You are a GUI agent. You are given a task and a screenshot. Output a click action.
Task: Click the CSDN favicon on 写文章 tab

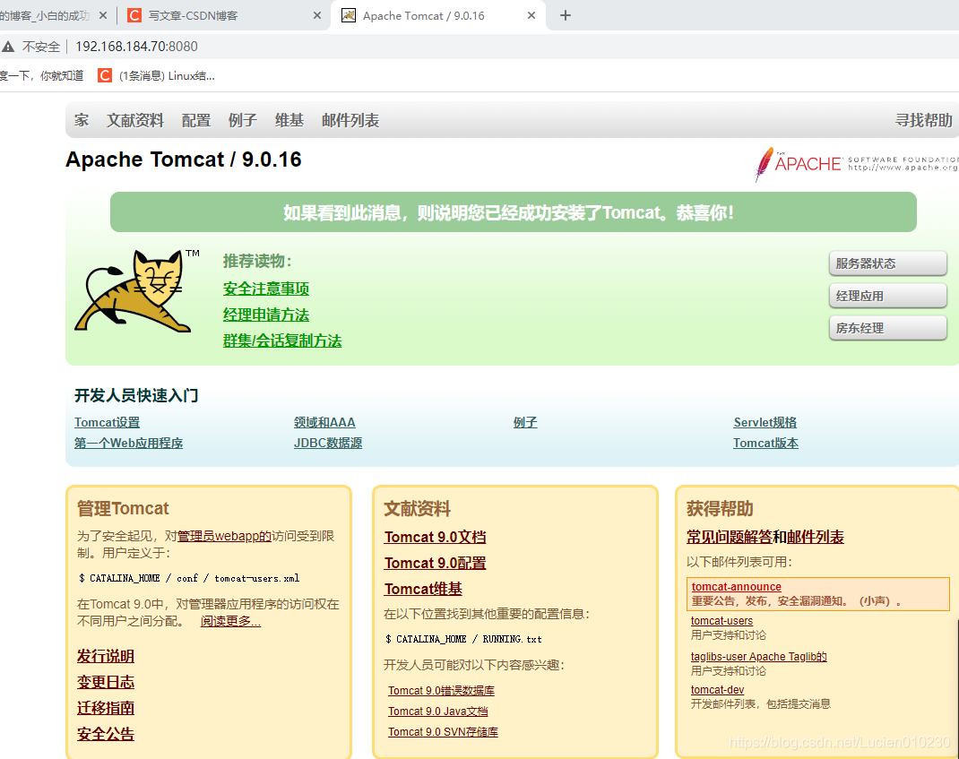(x=134, y=15)
